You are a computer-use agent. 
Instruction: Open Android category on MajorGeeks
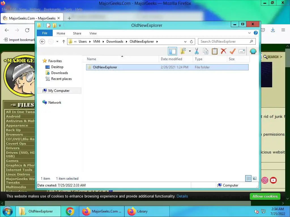click(13, 116)
